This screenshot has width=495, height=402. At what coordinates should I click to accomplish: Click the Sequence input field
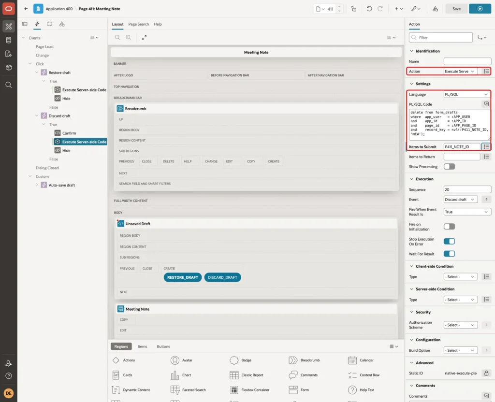(467, 189)
